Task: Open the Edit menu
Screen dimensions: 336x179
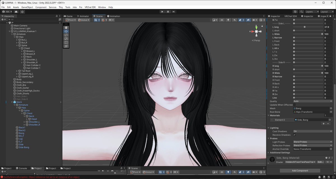Action: tap(9, 7)
